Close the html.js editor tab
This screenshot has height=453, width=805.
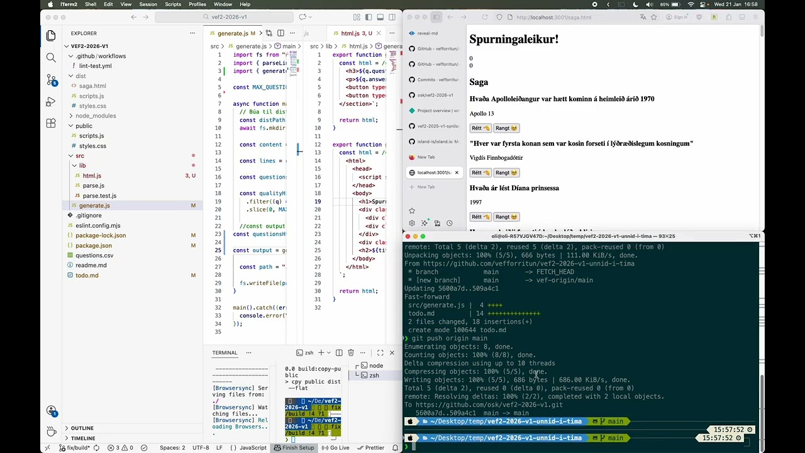coord(380,33)
